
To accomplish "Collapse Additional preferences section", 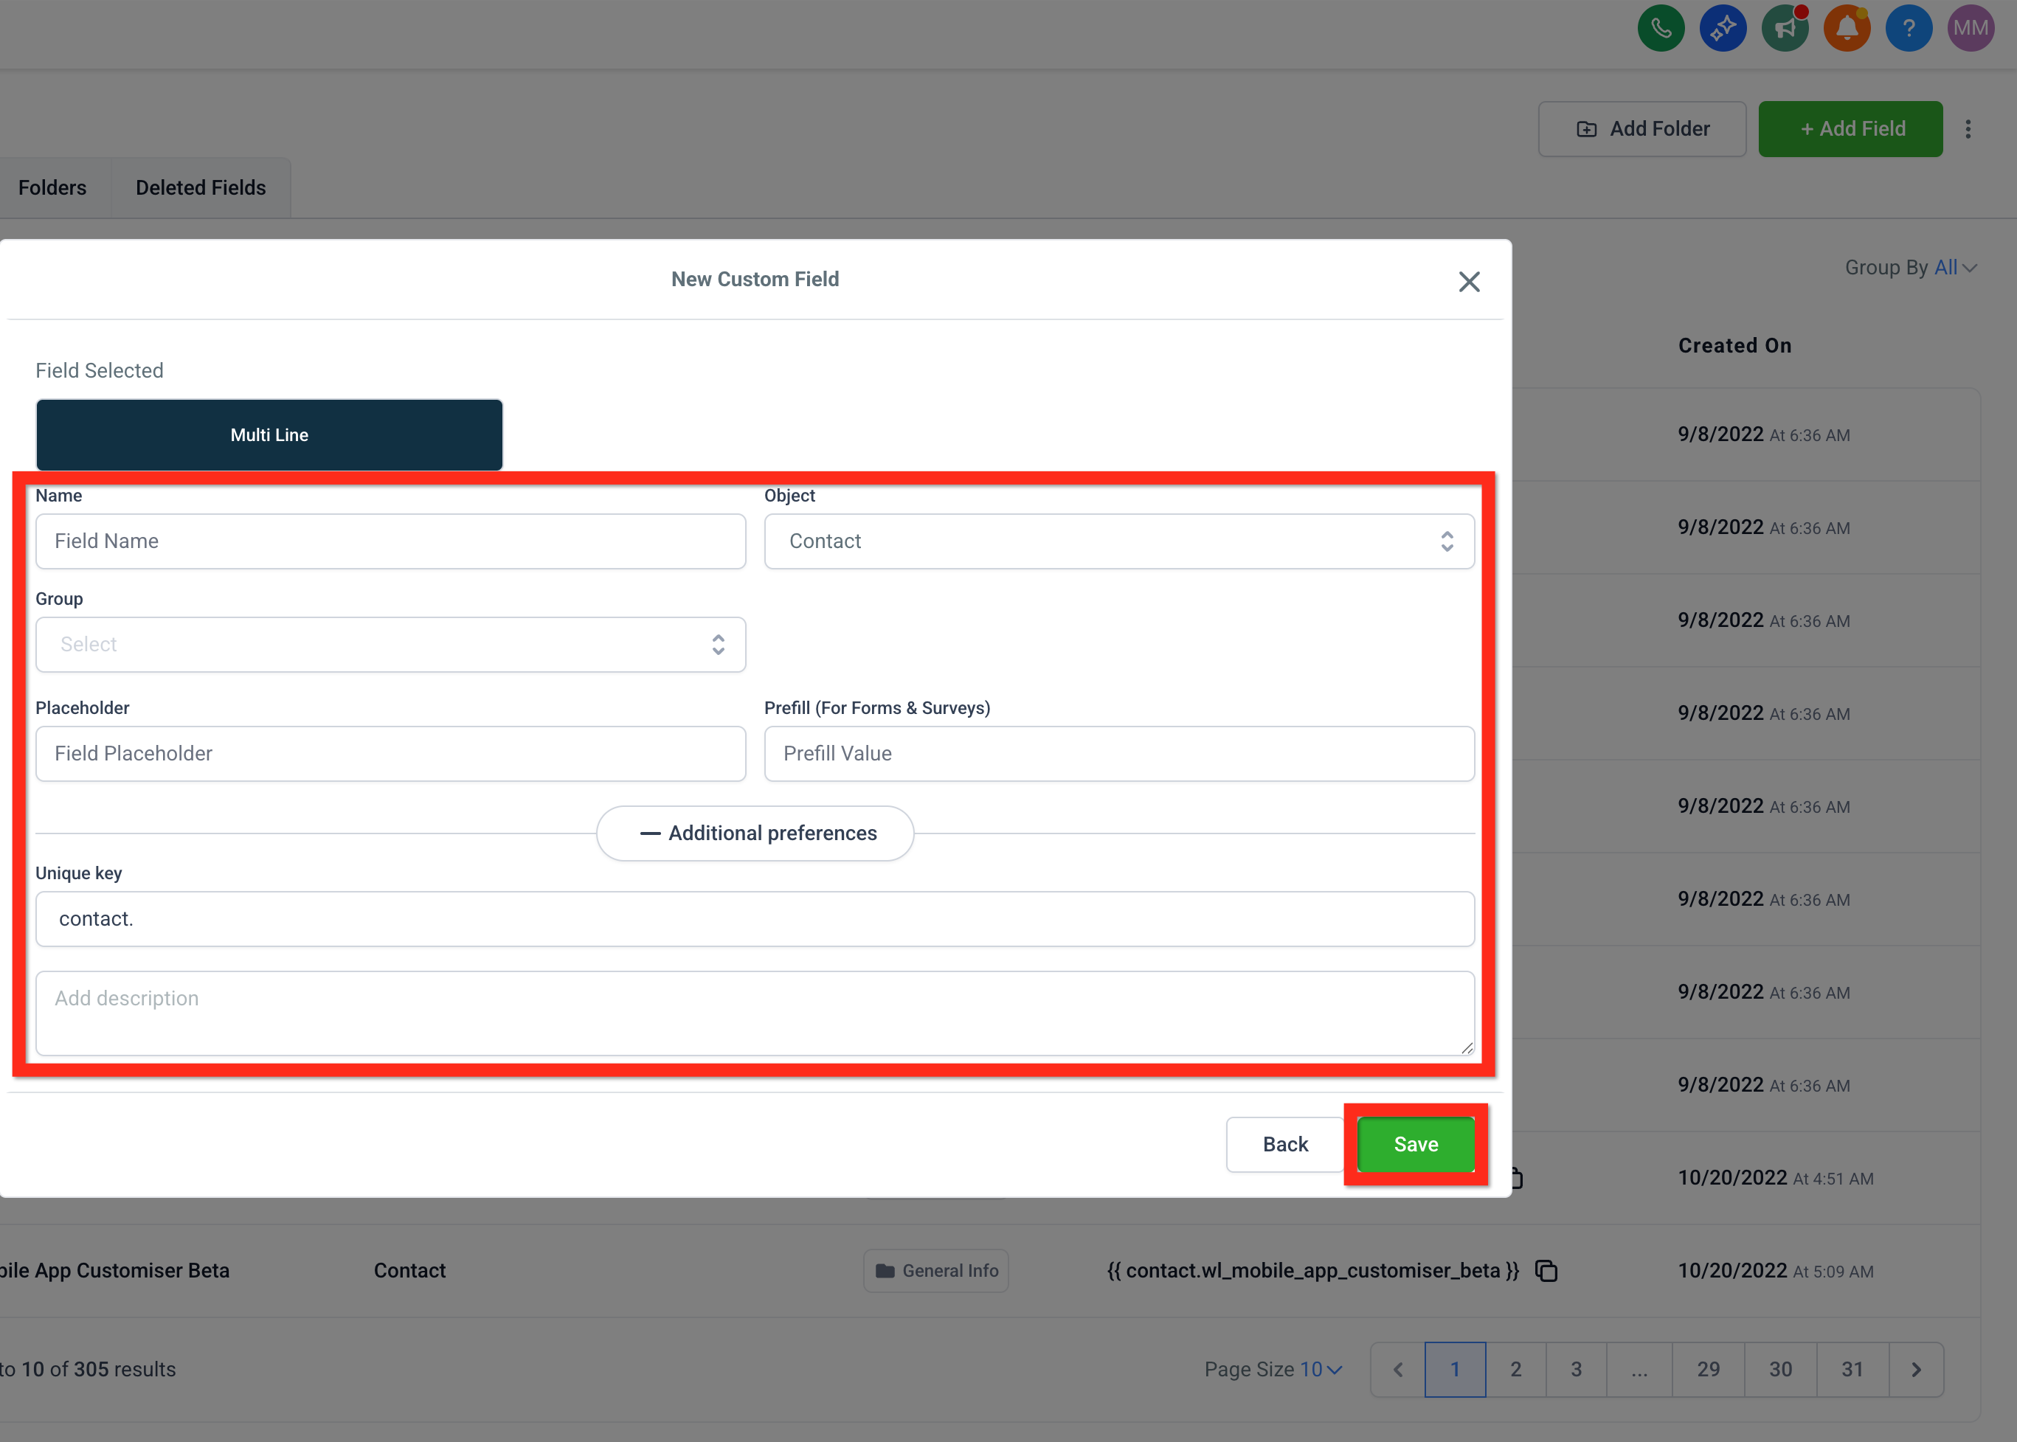I will pos(755,833).
